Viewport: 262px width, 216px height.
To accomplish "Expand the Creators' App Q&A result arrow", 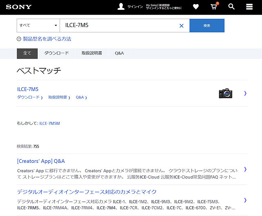I will 245,169.
